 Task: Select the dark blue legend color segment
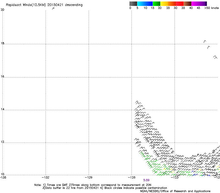click(149, 4)
